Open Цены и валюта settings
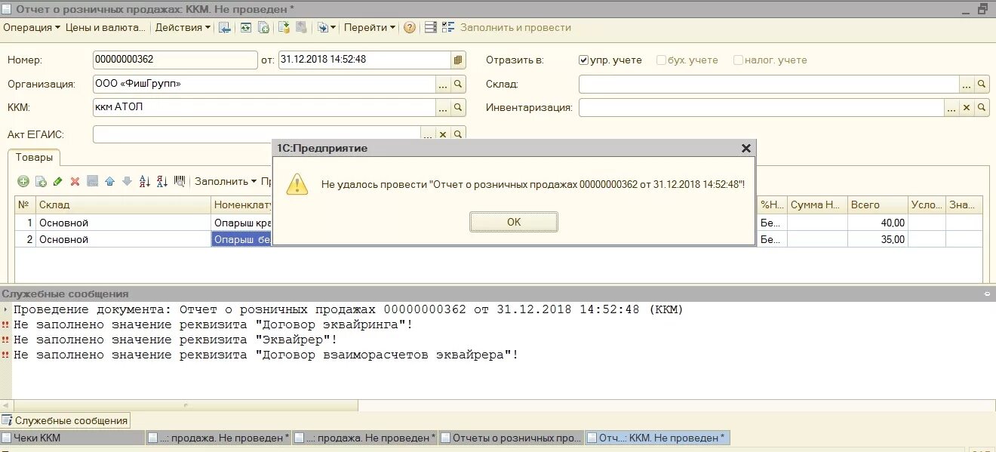Screen dimensions: 996x452 coord(106,27)
